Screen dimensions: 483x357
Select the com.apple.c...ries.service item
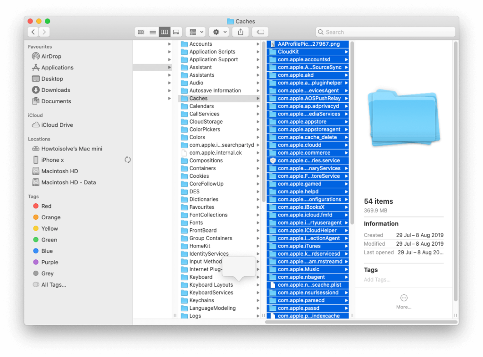coord(308,160)
